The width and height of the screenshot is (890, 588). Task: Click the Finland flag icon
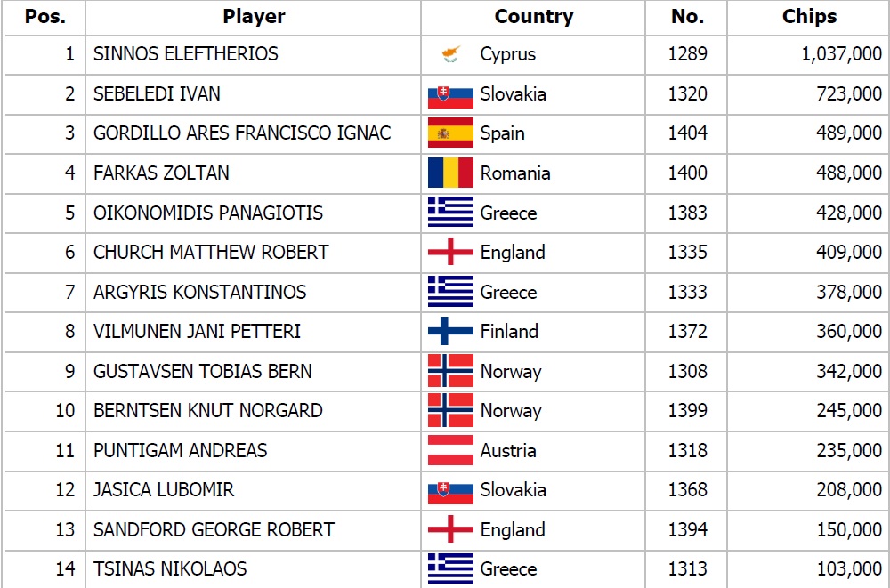[x=450, y=331]
